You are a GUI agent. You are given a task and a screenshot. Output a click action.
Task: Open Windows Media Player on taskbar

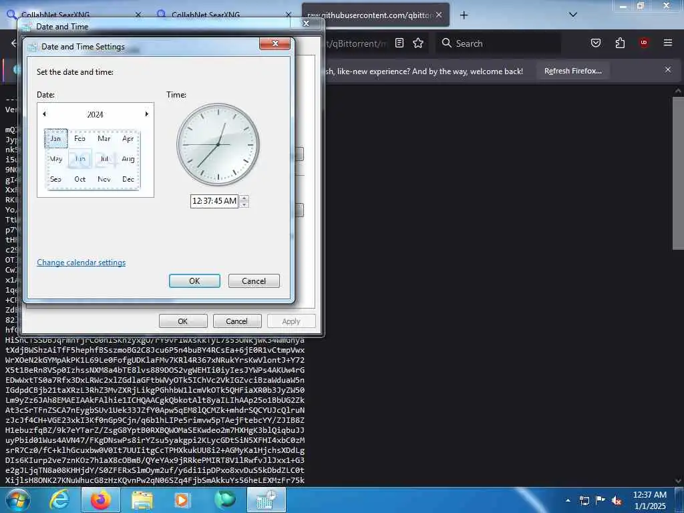[x=182, y=500]
